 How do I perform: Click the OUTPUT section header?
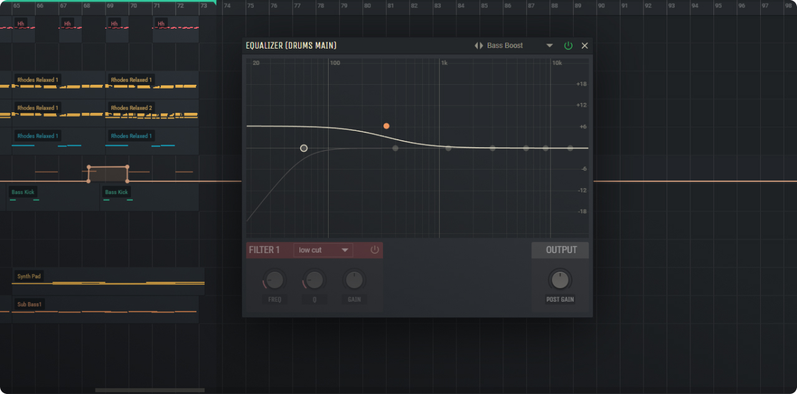[x=561, y=250]
